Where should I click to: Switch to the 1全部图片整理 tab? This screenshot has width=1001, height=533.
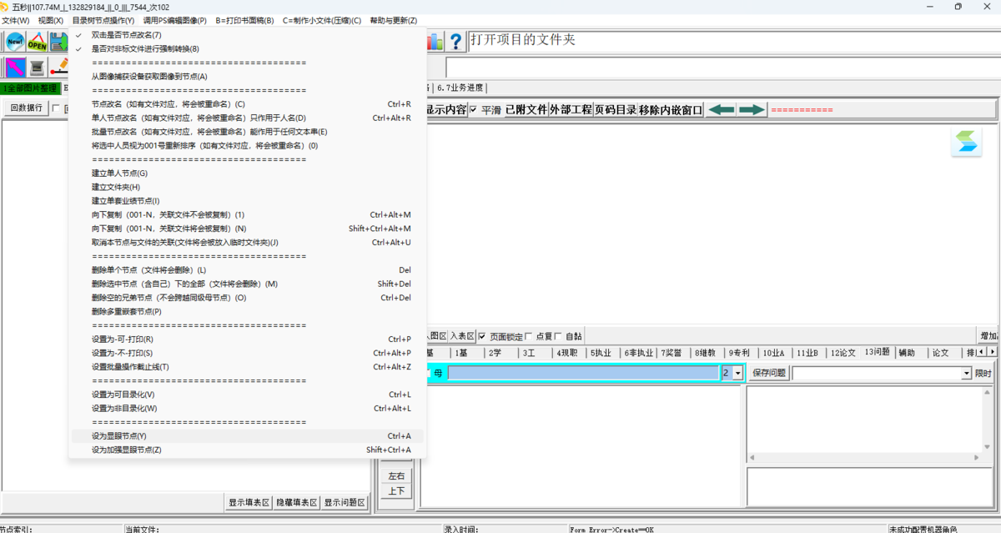point(30,88)
